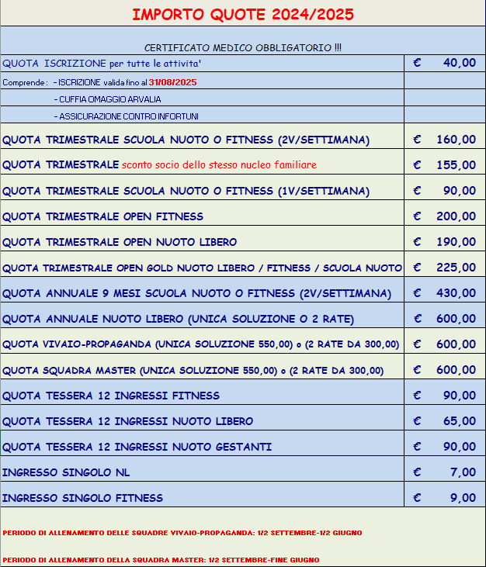Click the 600,00 price for SQUADRA MASTER

(x=445, y=367)
